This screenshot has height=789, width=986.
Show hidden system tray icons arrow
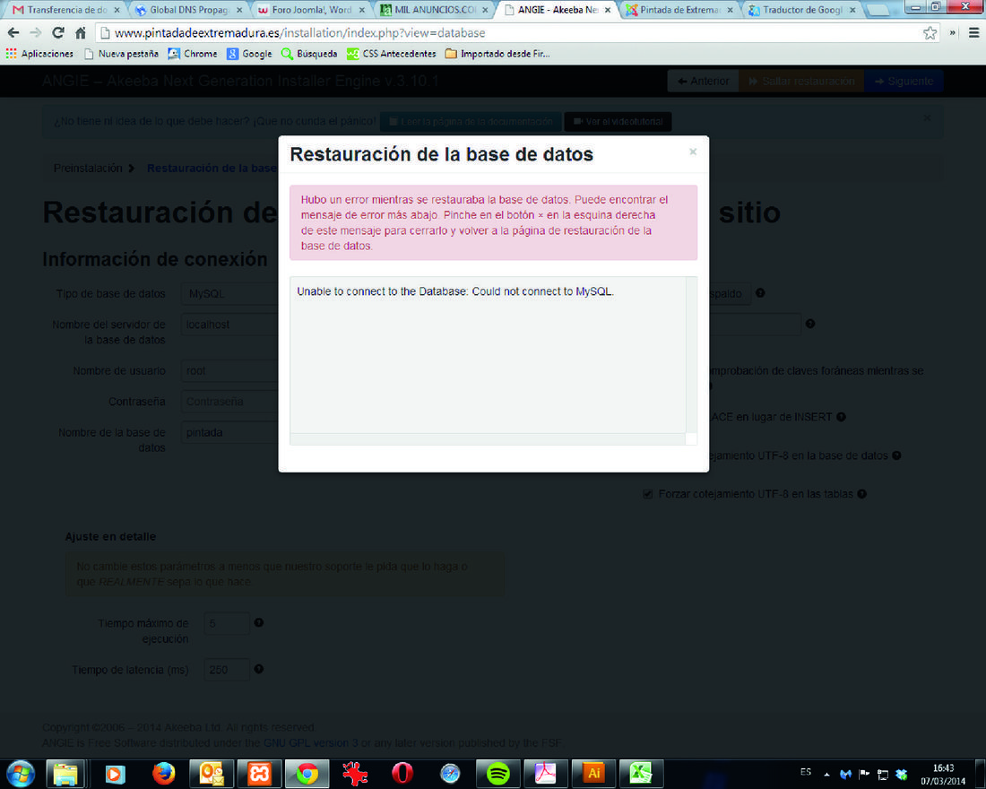coord(827,775)
